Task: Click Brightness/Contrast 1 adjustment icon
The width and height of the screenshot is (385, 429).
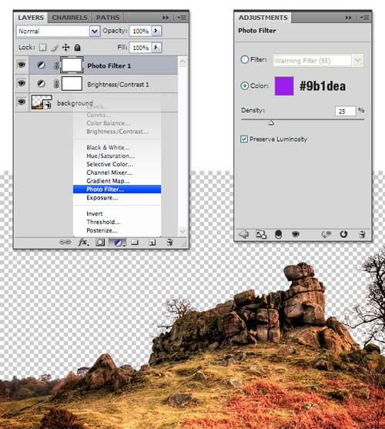Action: coord(41,83)
